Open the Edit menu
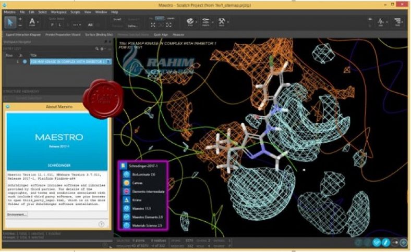This screenshot has height=252, width=411. [31, 12]
